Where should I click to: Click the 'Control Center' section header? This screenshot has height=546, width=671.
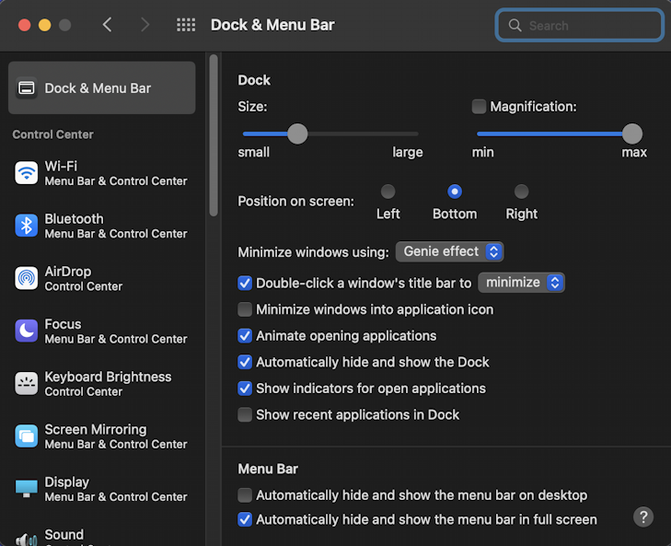click(x=53, y=134)
